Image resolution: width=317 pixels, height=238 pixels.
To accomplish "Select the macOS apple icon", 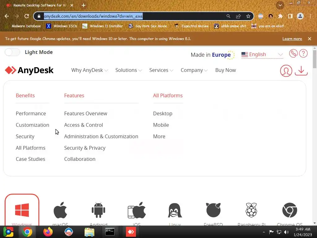I will (x=60, y=210).
